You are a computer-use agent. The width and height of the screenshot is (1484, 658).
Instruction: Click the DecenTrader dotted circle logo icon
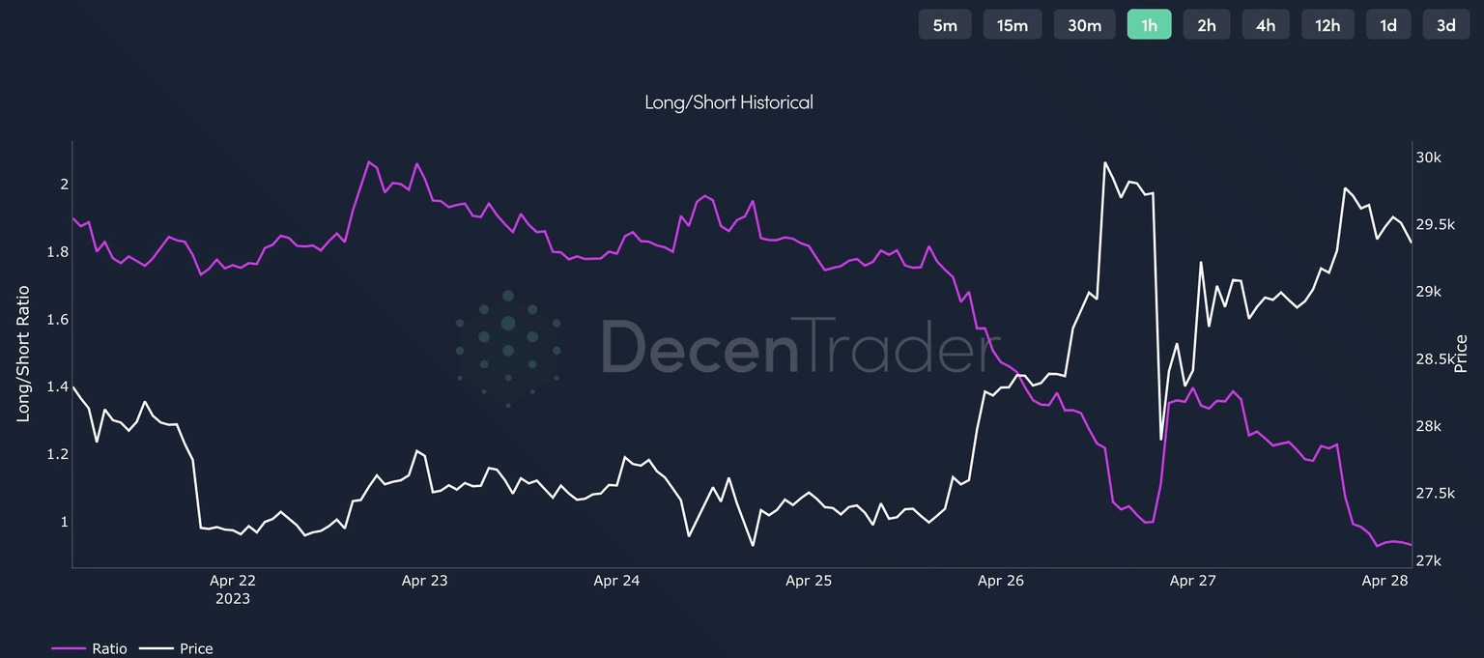[508, 348]
